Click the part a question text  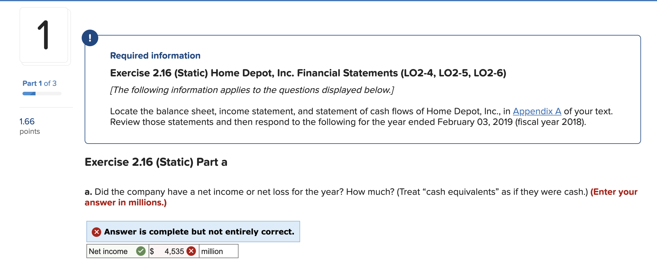pyautogui.click(x=296, y=192)
